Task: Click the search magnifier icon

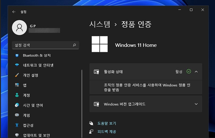Action: pyautogui.click(x=74, y=45)
